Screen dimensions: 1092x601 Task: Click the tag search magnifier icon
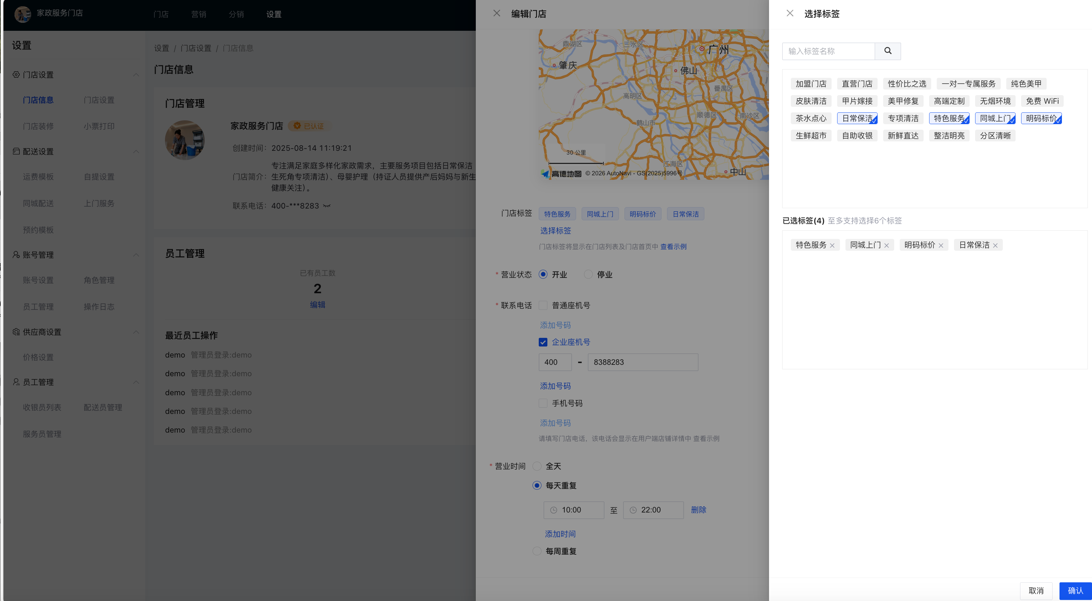coord(887,51)
